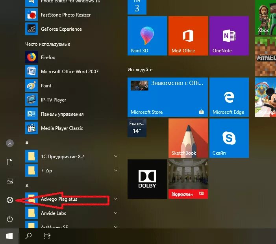Launch the Скайп tile

[x=229, y=138]
